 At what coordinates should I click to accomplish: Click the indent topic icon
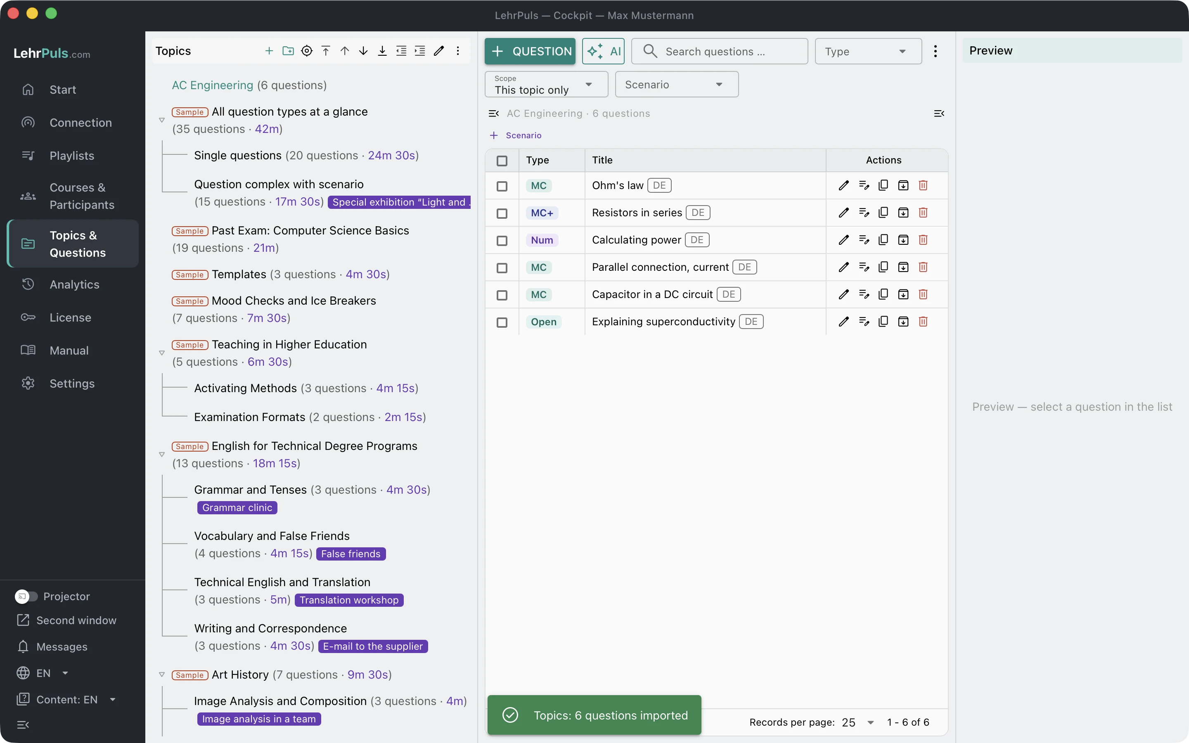(420, 51)
